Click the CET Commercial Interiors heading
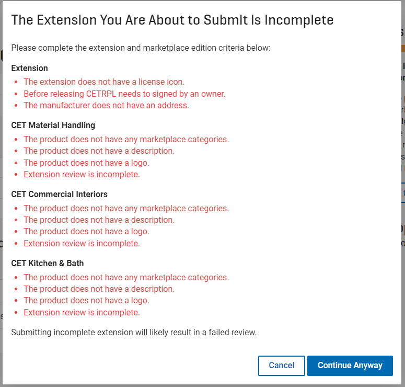The image size is (405, 387). 60,195
